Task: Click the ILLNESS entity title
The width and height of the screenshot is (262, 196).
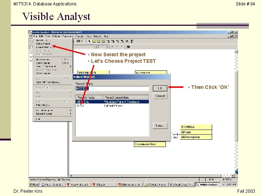Action: (188, 127)
